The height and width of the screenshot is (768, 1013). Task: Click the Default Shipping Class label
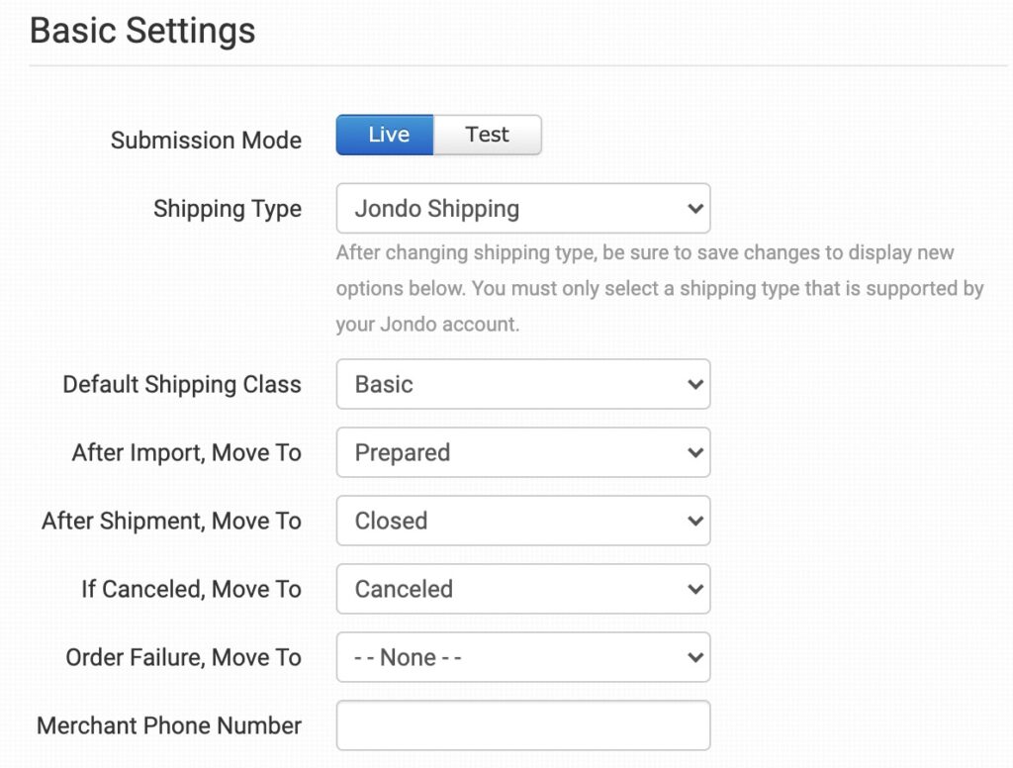182,384
